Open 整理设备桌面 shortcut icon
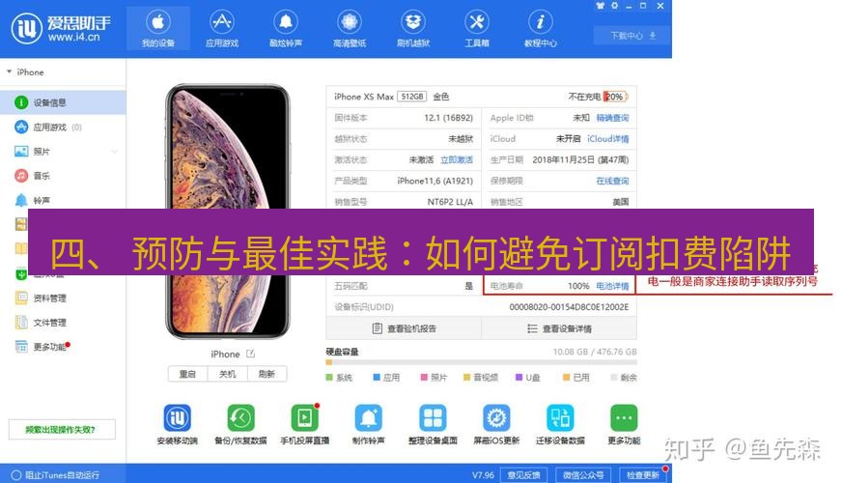 tap(433, 417)
